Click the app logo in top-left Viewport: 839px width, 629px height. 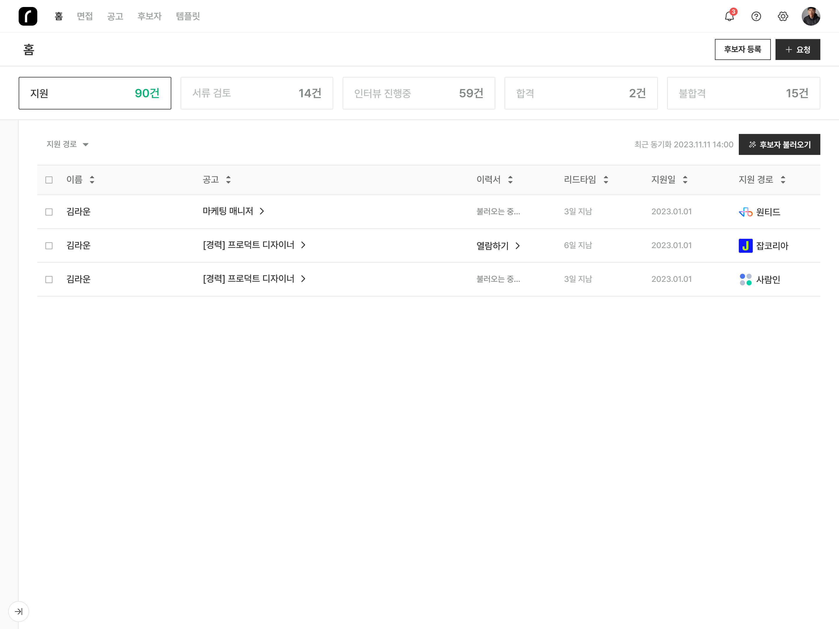pyautogui.click(x=28, y=16)
